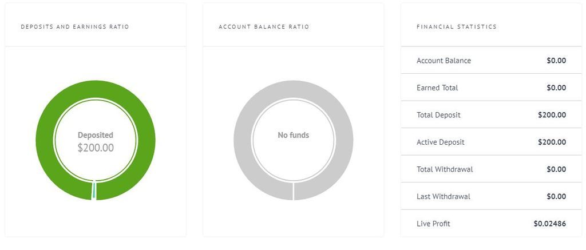Select the thin teal earnings slice

click(94, 191)
